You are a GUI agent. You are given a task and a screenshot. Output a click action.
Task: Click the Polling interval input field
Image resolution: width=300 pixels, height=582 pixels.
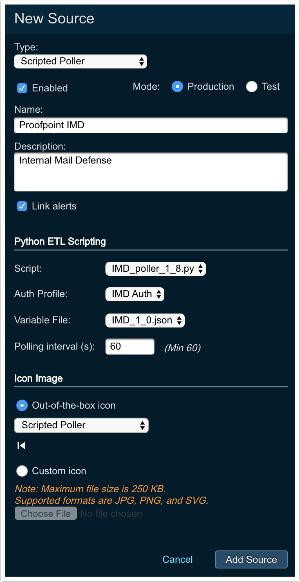pyautogui.click(x=130, y=347)
